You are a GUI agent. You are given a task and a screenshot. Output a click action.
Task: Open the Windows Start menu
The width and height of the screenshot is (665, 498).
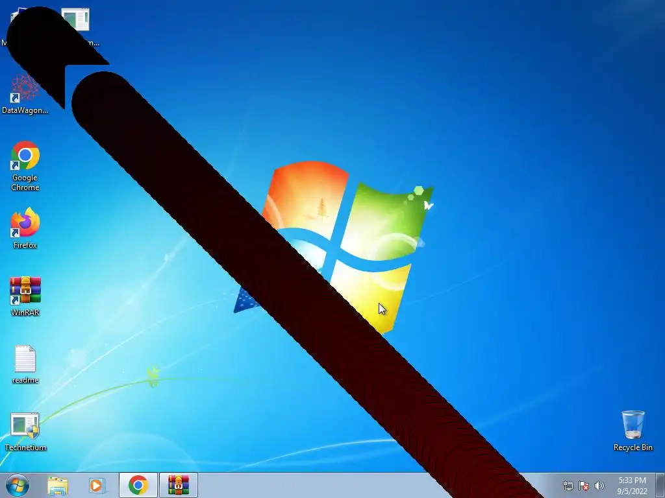[x=18, y=485]
